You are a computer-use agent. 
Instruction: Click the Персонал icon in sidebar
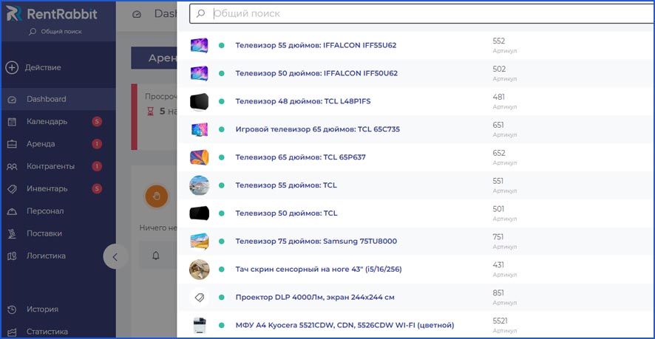tap(12, 211)
